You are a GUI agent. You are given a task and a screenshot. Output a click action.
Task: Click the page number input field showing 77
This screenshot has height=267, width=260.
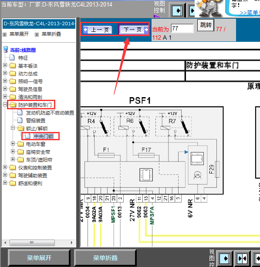tap(182, 28)
